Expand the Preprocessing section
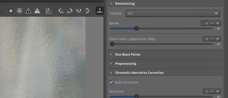This screenshot has height=98, width=228. tap(111, 63)
